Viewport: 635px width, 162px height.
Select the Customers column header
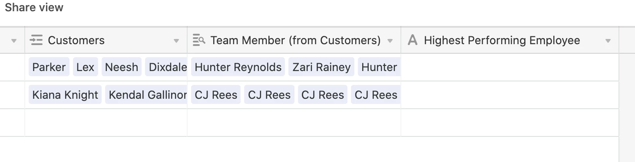click(x=106, y=40)
